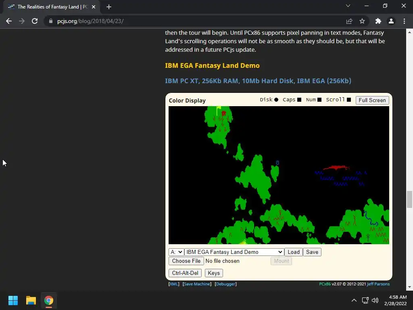
Task: Click the No file chosen text
Action: point(222,261)
